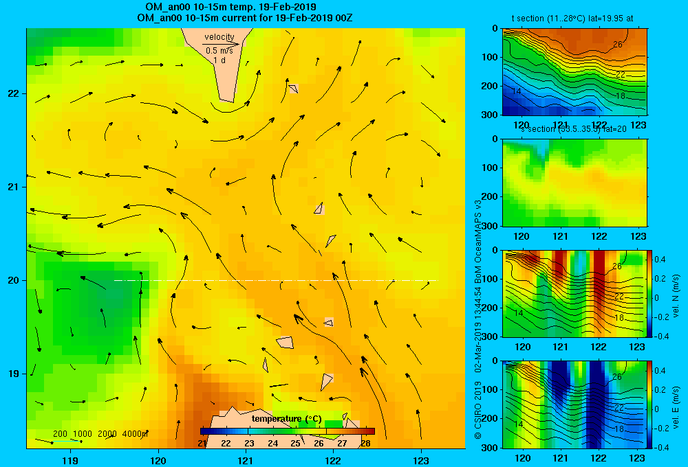The image size is (688, 467).
Task: Click the '26' contour label in the temperature section
Action: point(617,44)
